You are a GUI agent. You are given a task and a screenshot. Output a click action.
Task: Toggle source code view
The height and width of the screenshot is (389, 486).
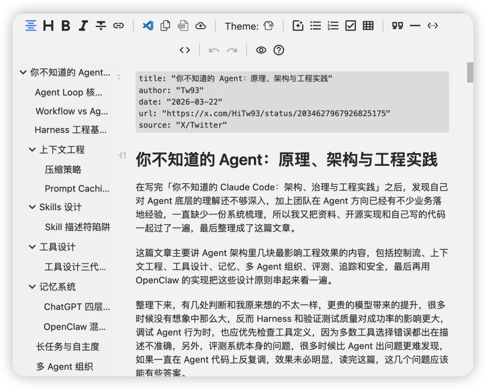(x=184, y=50)
